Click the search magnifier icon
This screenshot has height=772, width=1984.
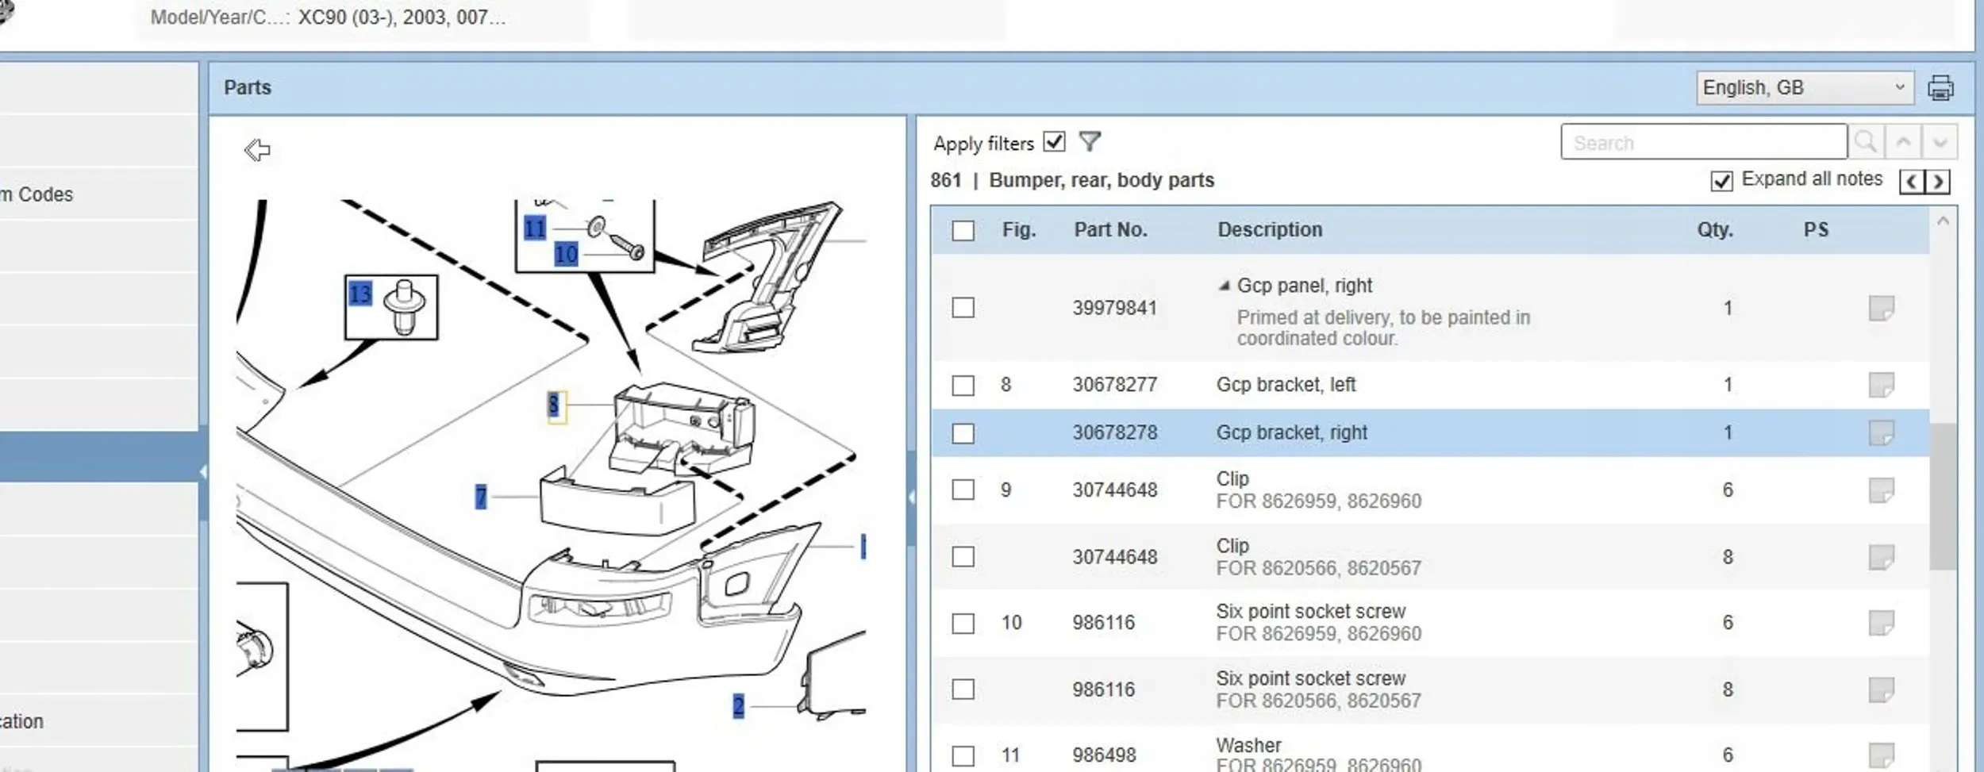click(x=1866, y=142)
